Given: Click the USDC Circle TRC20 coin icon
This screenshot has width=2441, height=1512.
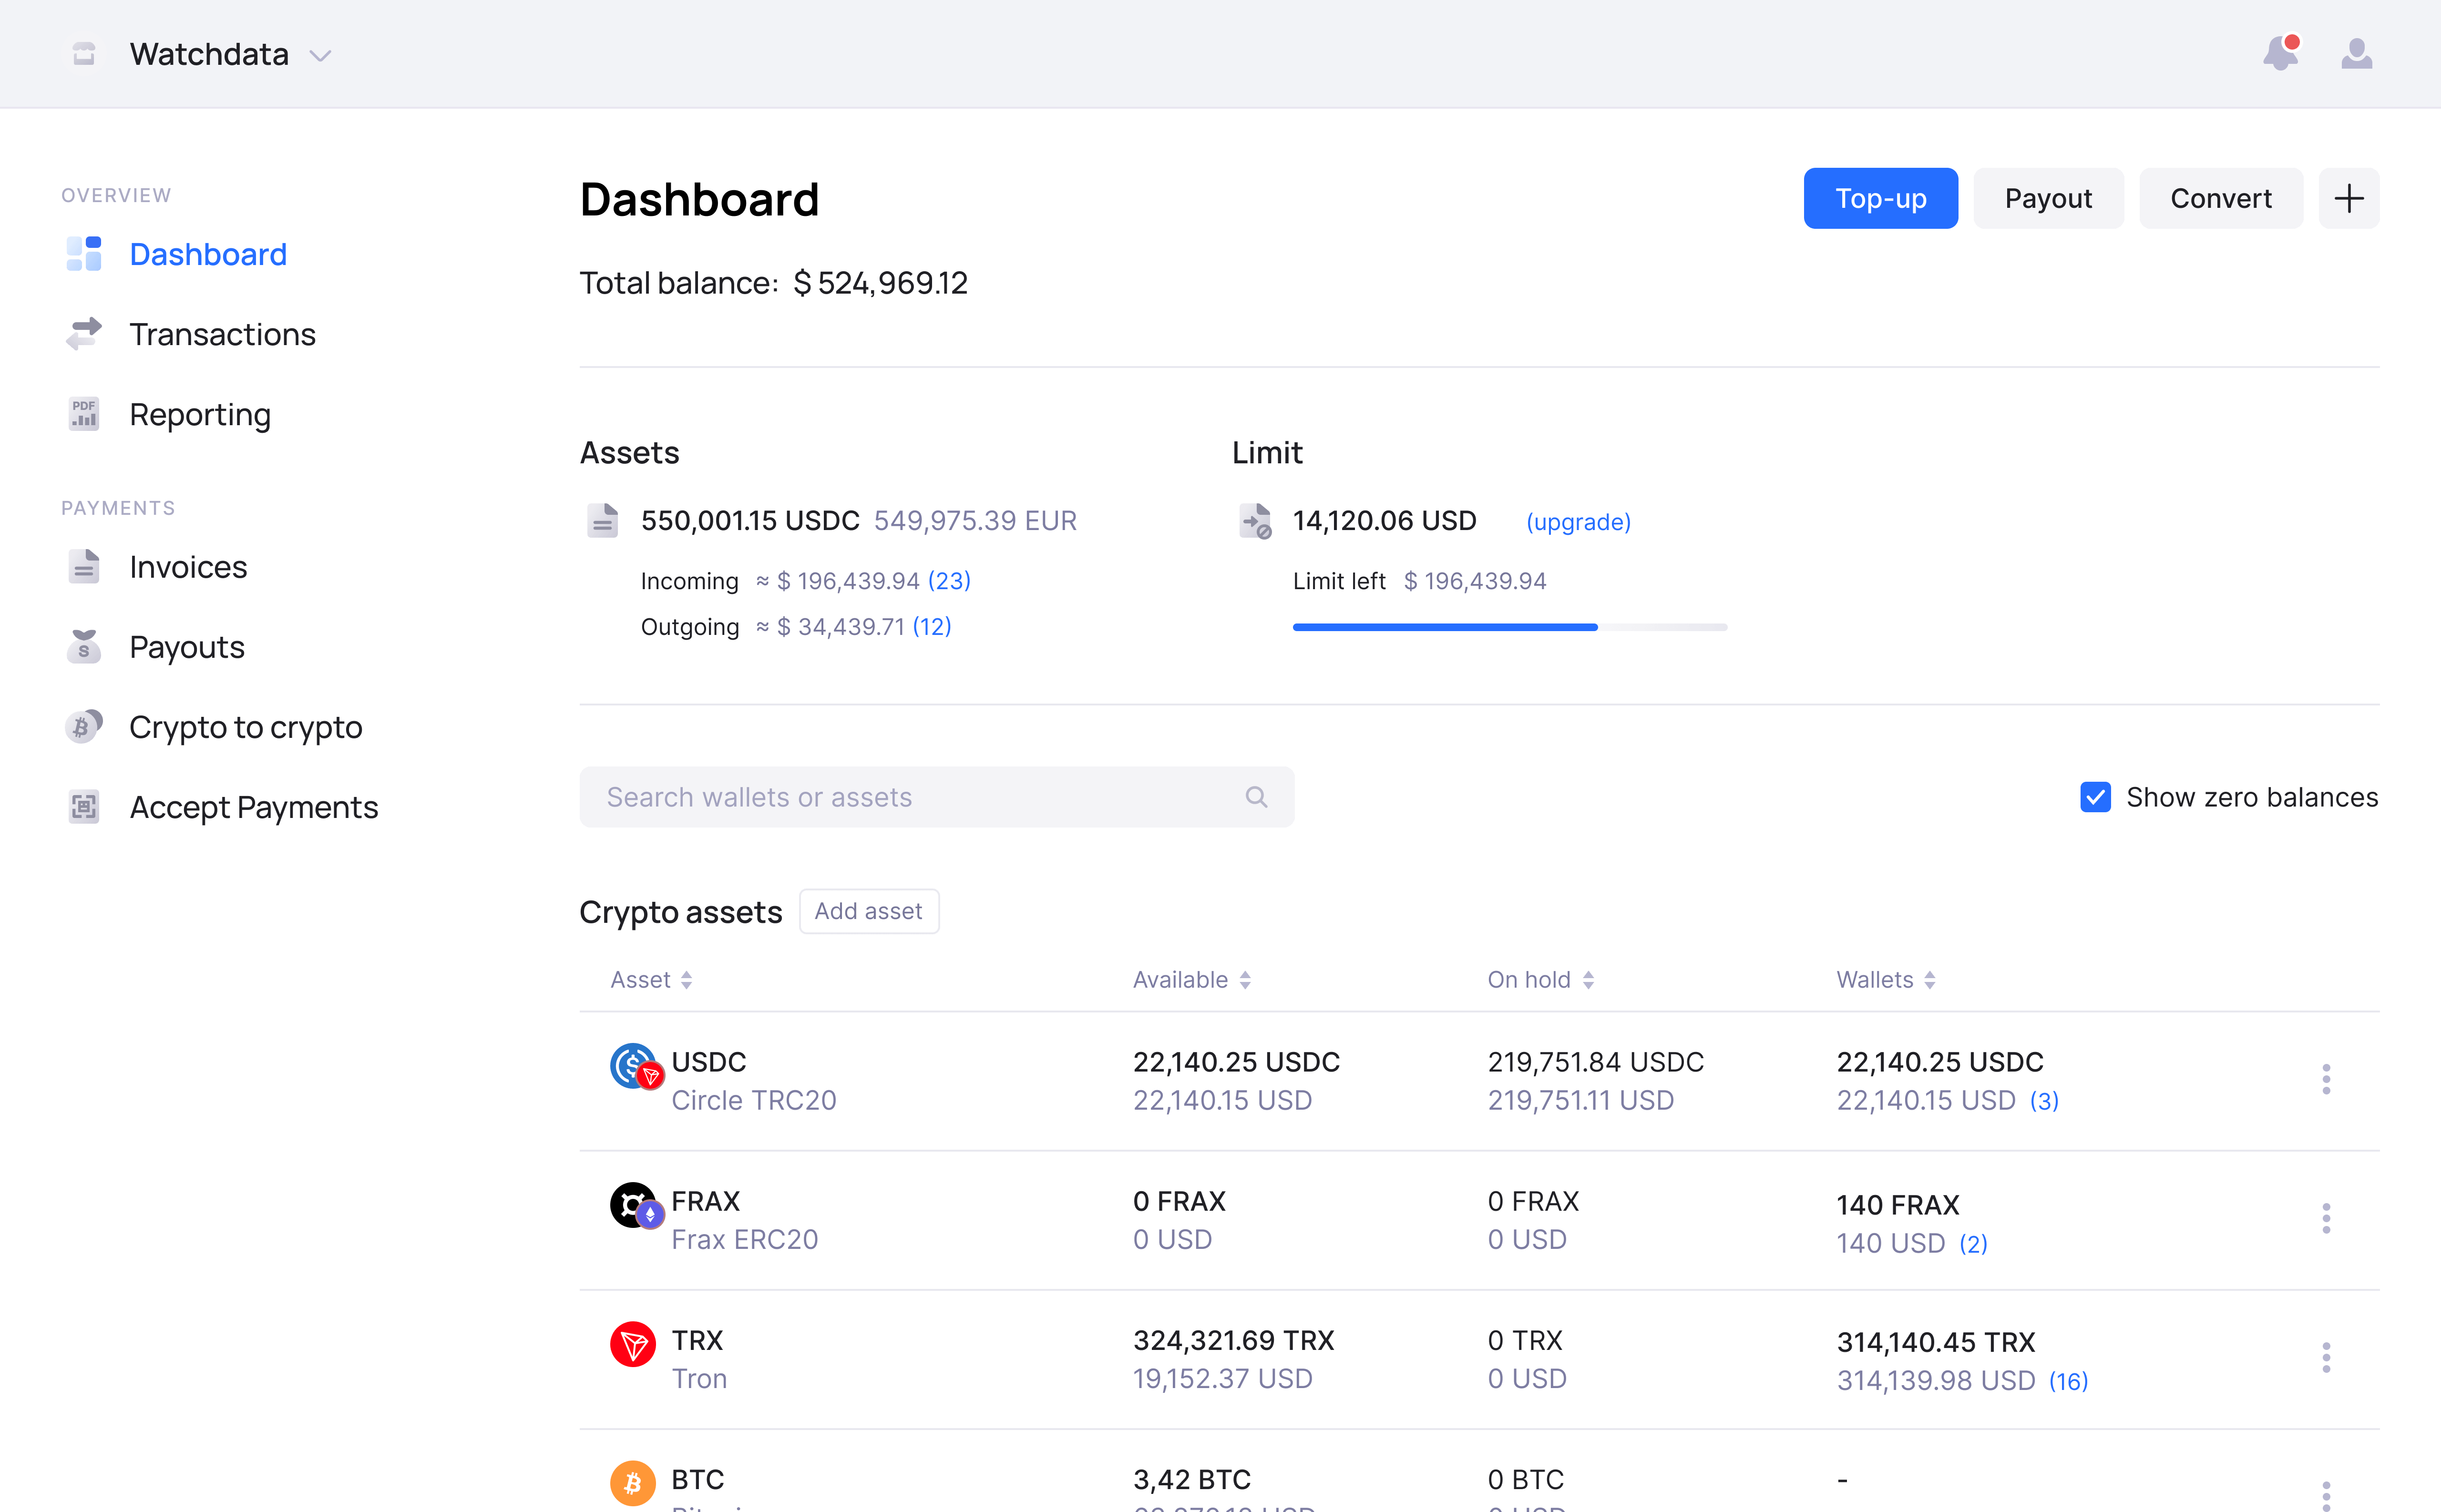Looking at the screenshot, I should 636,1067.
